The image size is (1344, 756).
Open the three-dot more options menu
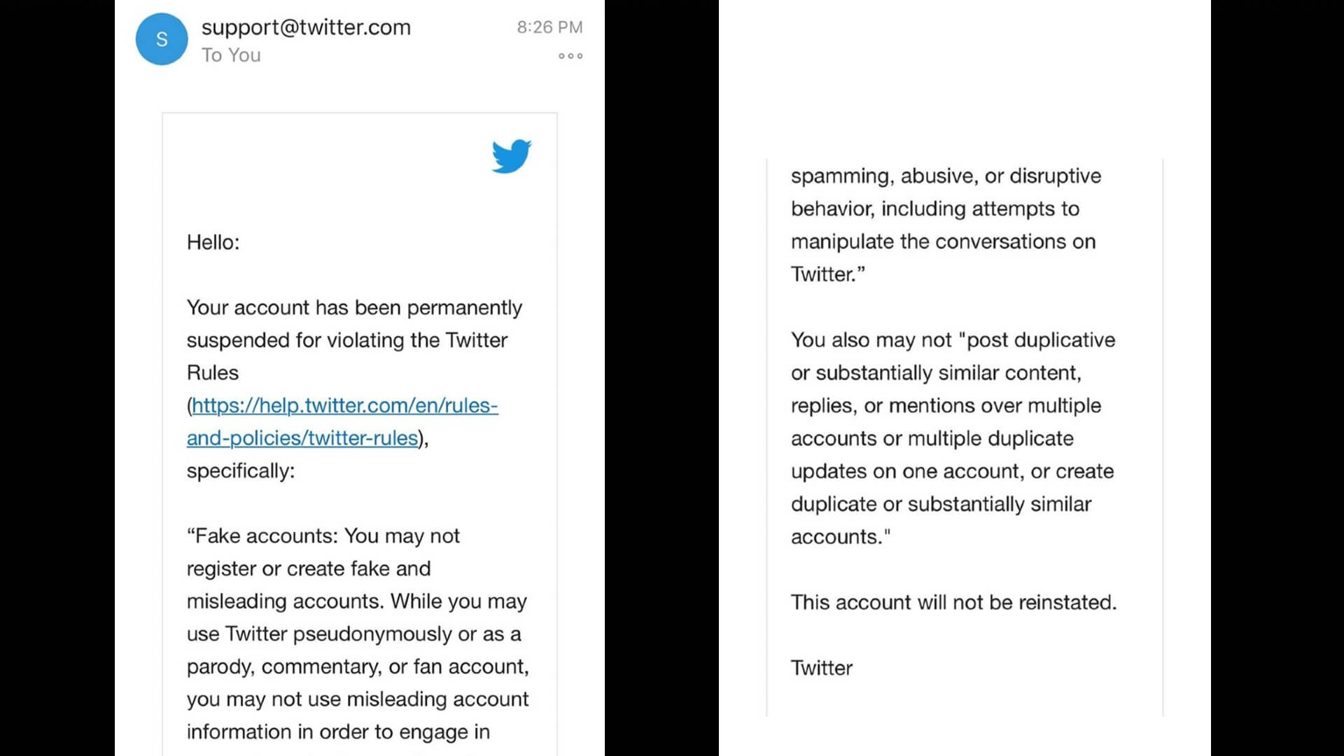click(570, 56)
